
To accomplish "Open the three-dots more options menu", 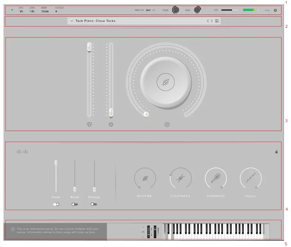I will click(x=267, y=10).
